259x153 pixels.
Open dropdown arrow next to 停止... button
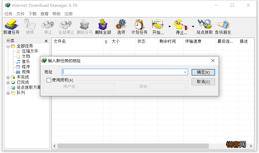[x=193, y=26]
